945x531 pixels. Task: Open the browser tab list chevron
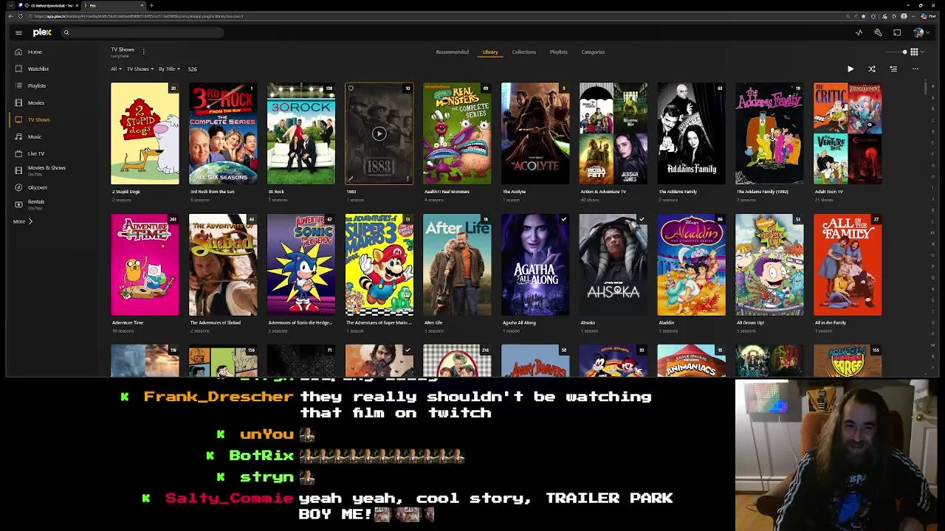[x=10, y=5]
